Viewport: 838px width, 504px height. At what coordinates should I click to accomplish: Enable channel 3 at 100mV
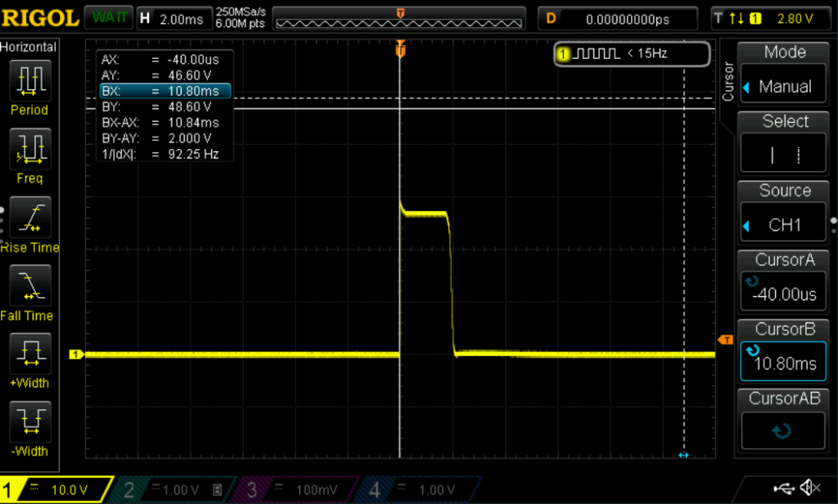click(296, 489)
